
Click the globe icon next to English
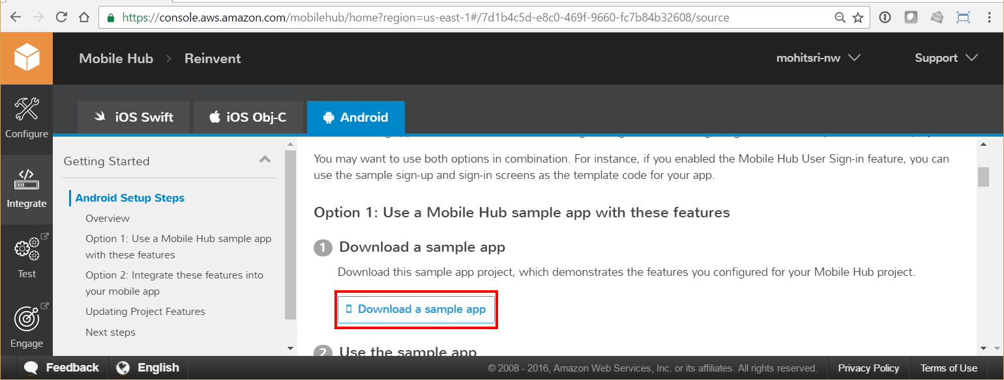coord(123,368)
